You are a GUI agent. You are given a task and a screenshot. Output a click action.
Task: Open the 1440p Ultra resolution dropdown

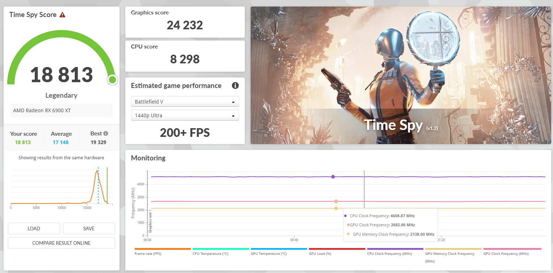(185, 115)
